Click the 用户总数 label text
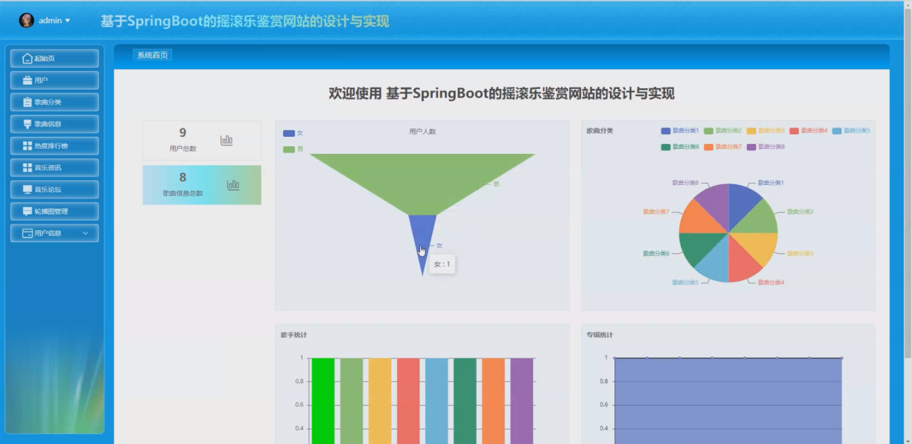This screenshot has height=444, width=912. (x=182, y=149)
